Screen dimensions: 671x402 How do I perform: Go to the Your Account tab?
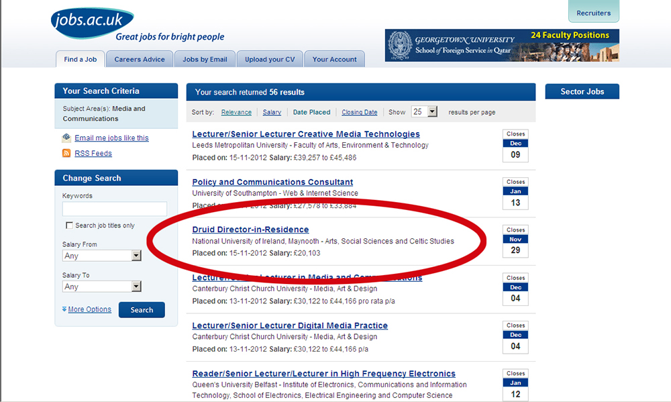click(x=335, y=59)
